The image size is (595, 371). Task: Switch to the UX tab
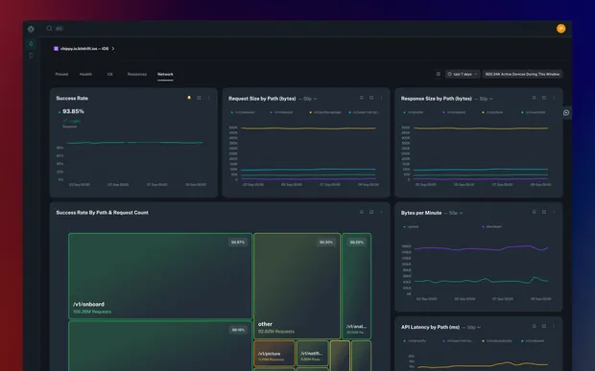pyautogui.click(x=110, y=74)
